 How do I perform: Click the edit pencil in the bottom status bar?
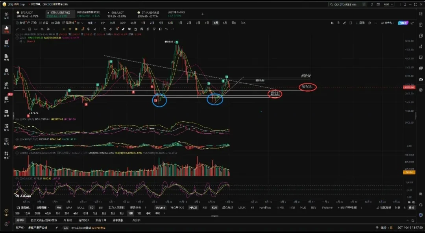(x=57, y=227)
